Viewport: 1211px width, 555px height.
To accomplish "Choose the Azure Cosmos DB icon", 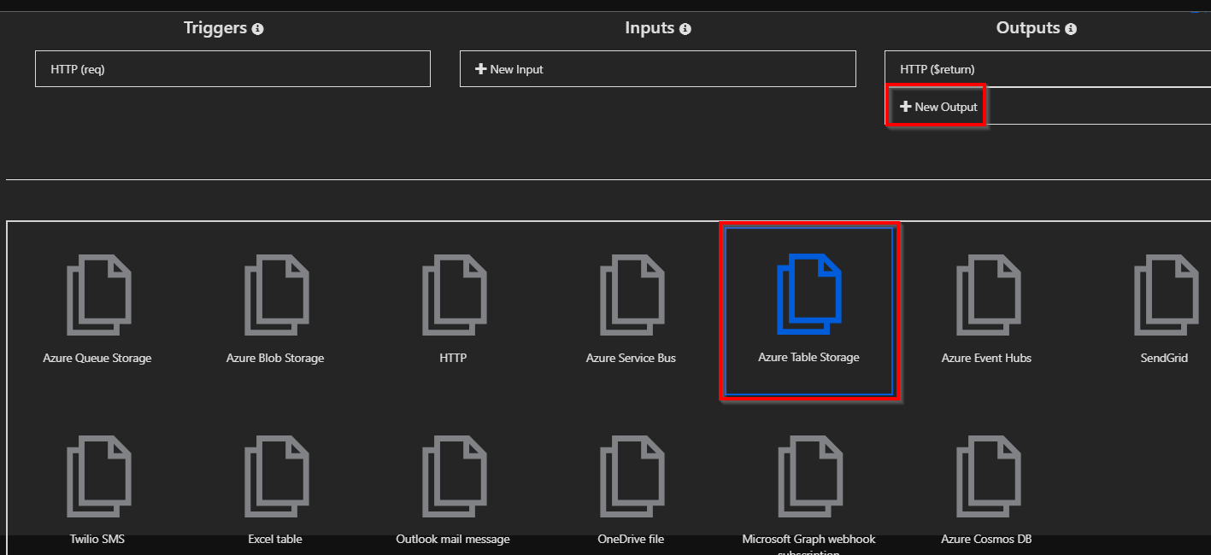I will 986,476.
